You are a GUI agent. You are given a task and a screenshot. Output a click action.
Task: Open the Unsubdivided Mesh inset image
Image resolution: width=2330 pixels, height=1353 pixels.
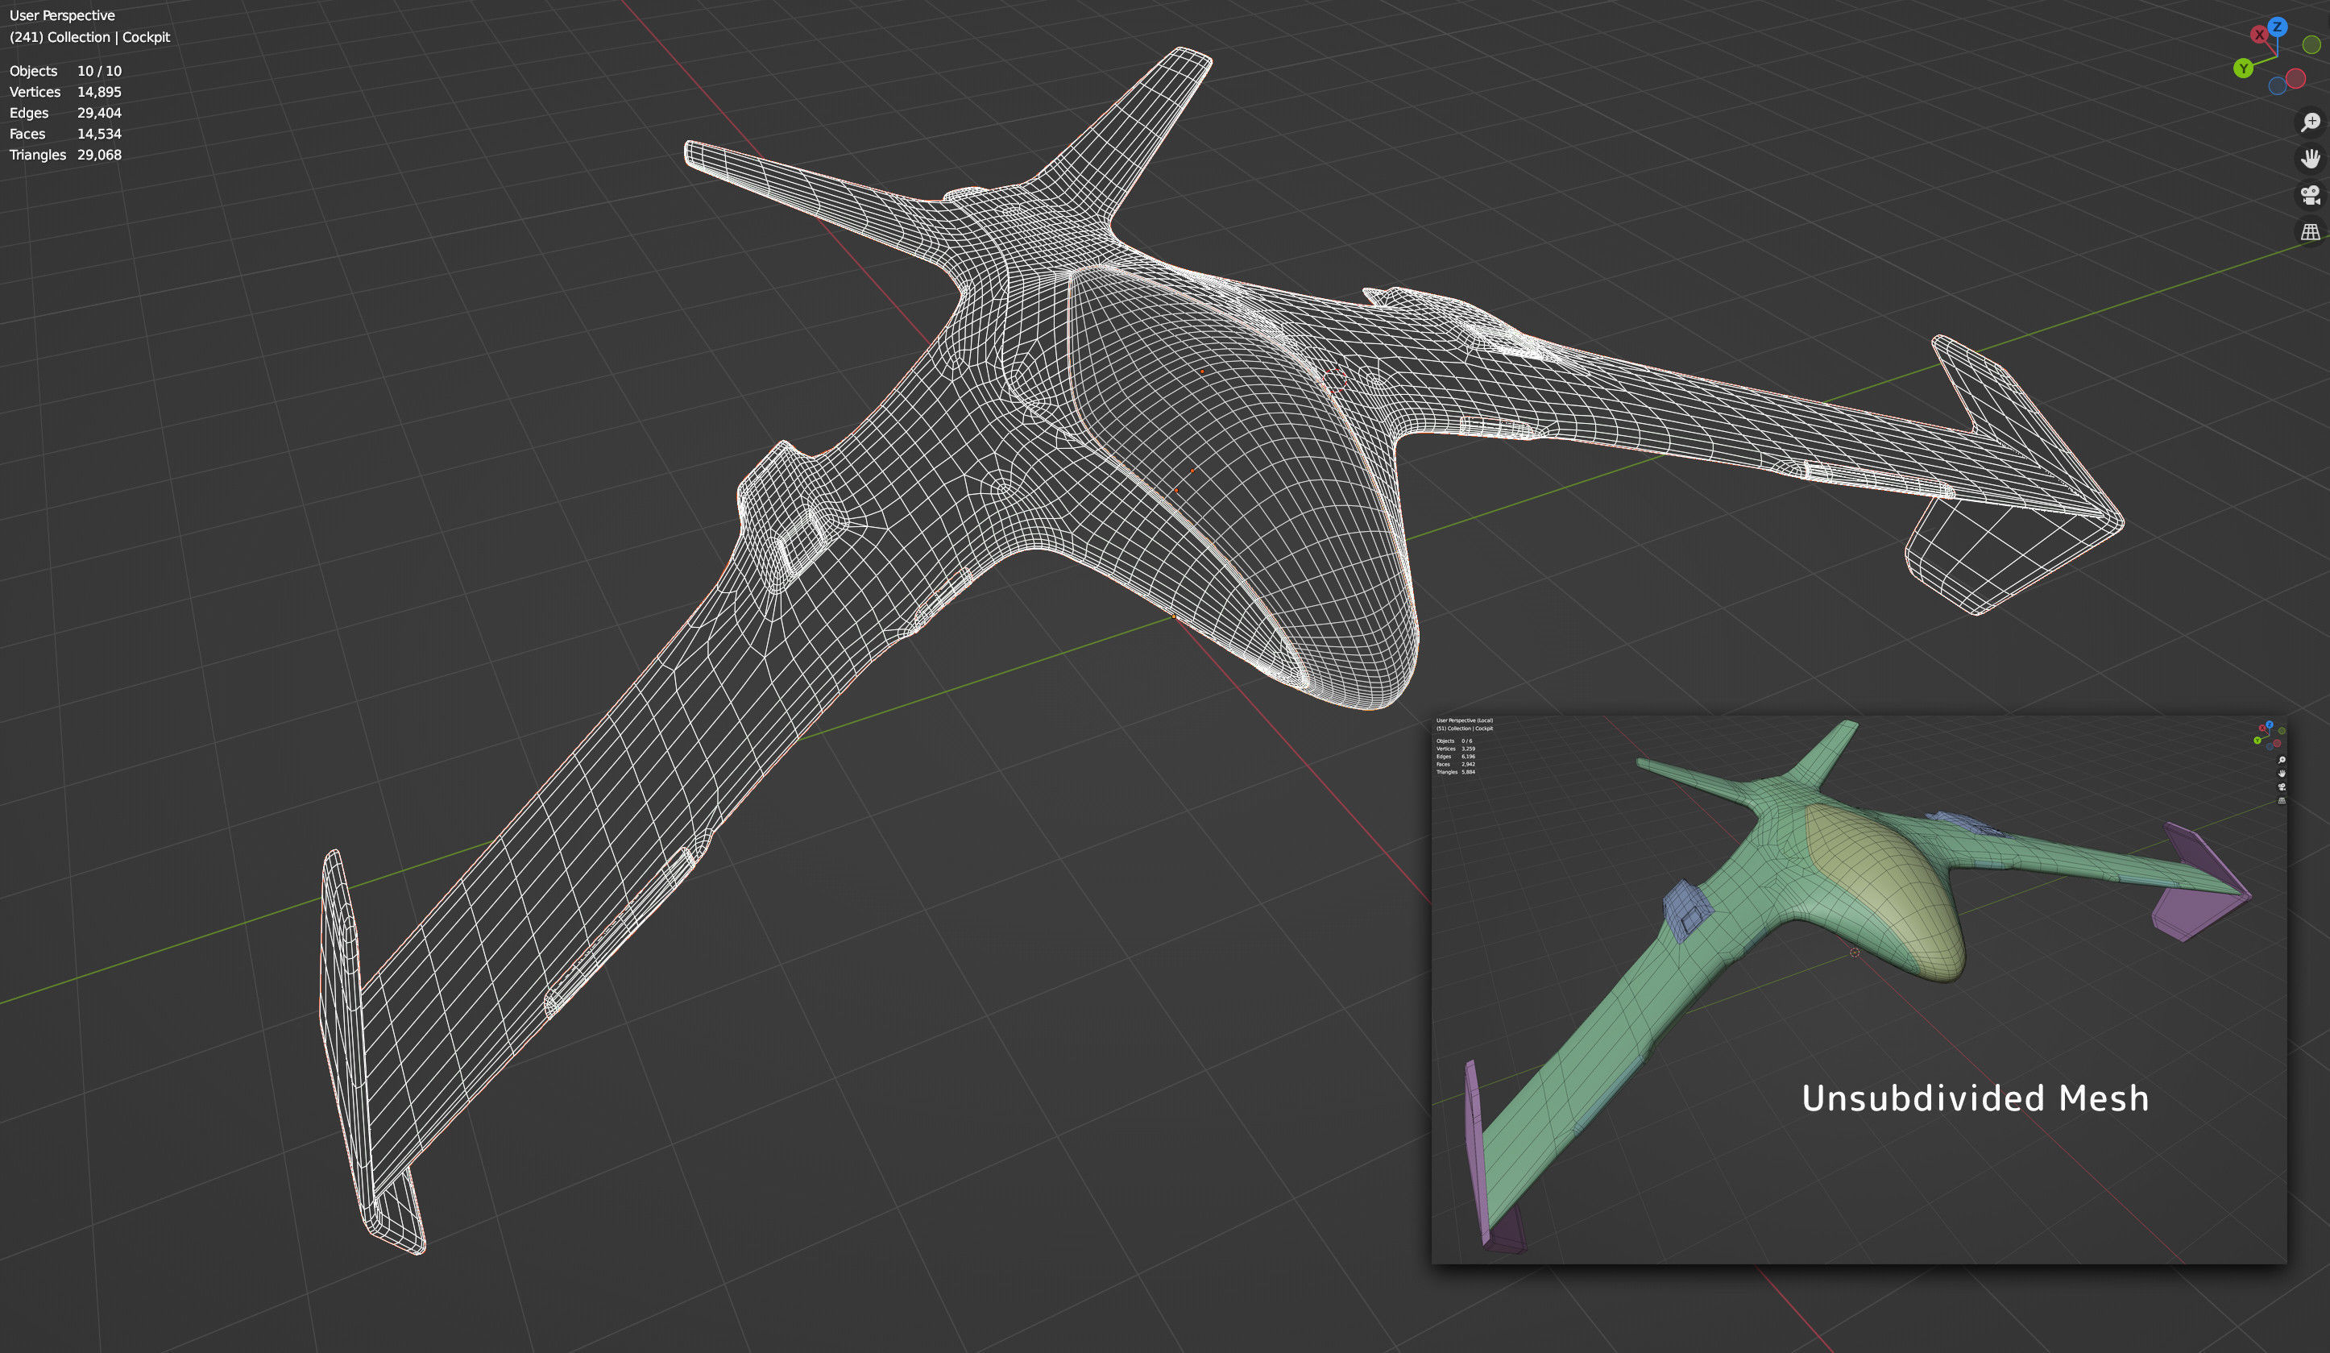click(1859, 989)
